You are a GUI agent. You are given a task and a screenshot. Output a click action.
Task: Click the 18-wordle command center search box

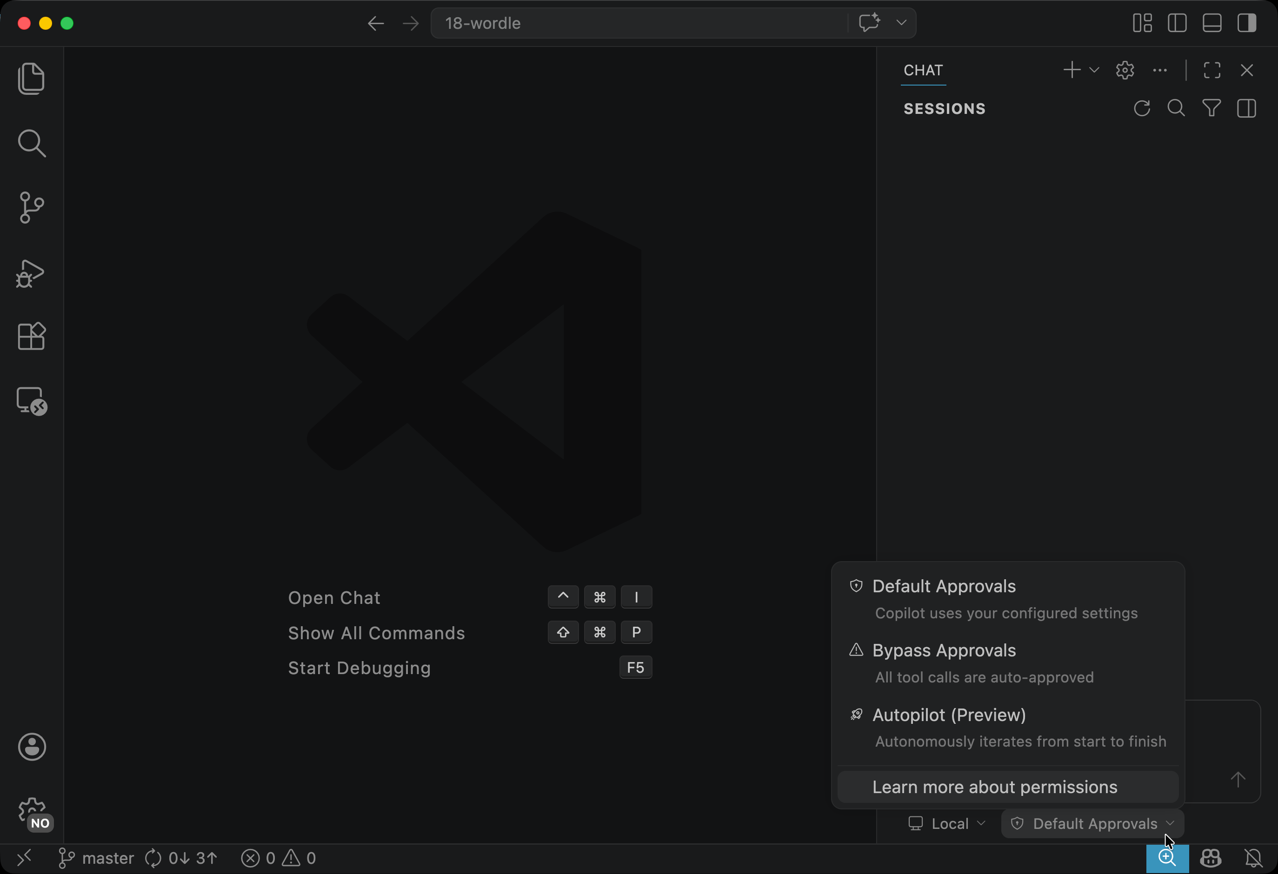639,23
